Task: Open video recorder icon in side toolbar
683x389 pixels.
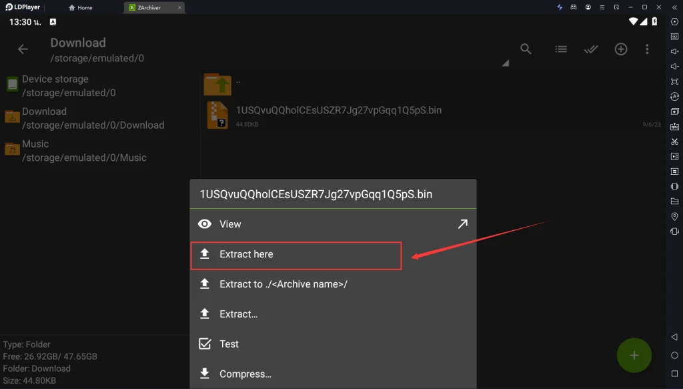Action: click(x=674, y=156)
